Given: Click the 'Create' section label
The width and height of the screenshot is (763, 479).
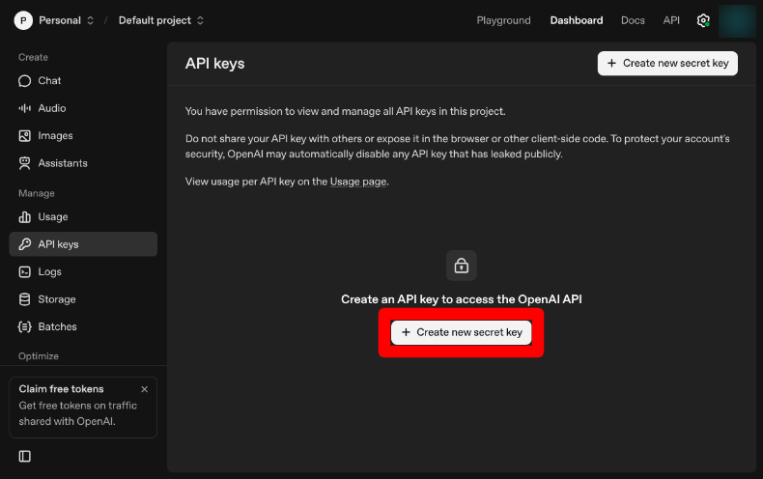Looking at the screenshot, I should pos(33,57).
